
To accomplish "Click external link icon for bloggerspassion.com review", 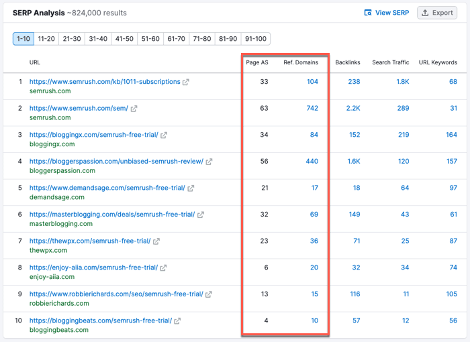I will coord(209,162).
